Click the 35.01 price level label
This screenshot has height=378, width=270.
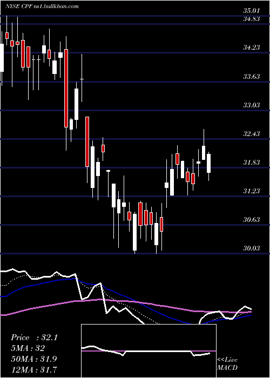[x=252, y=11]
